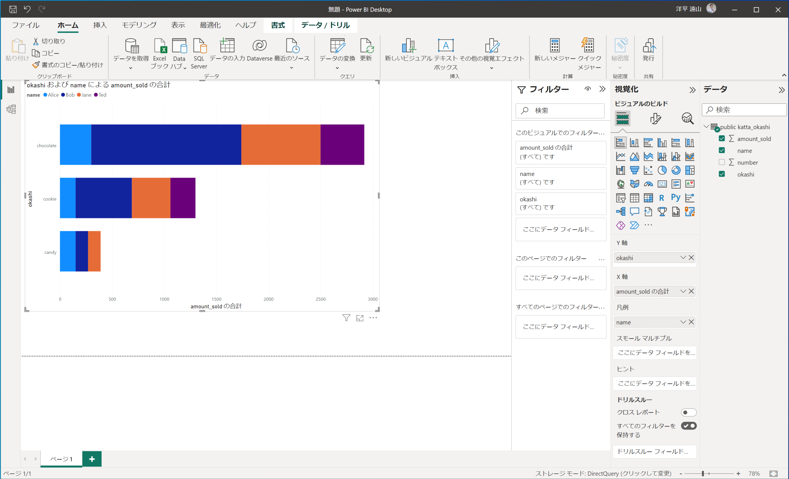This screenshot has width=789, height=479.
Task: Uncheck the amount_sold field checkbox
Action: (x=722, y=138)
